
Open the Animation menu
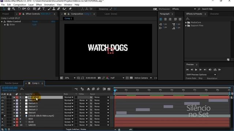tap(49, 5)
